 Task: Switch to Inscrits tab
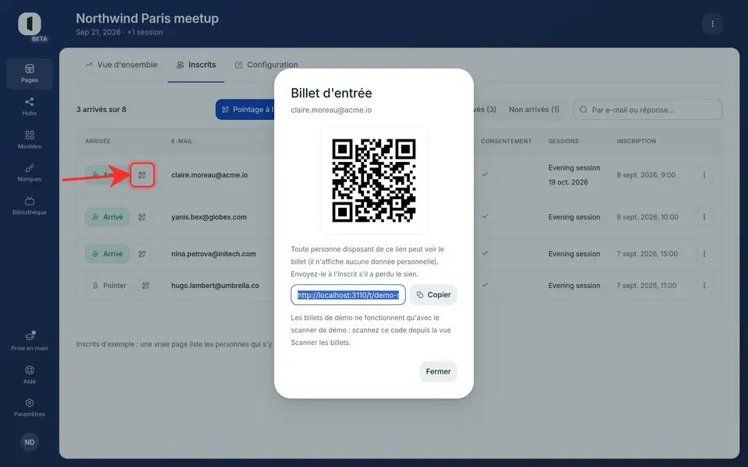coord(196,65)
